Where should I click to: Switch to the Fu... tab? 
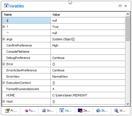coord(30,111)
